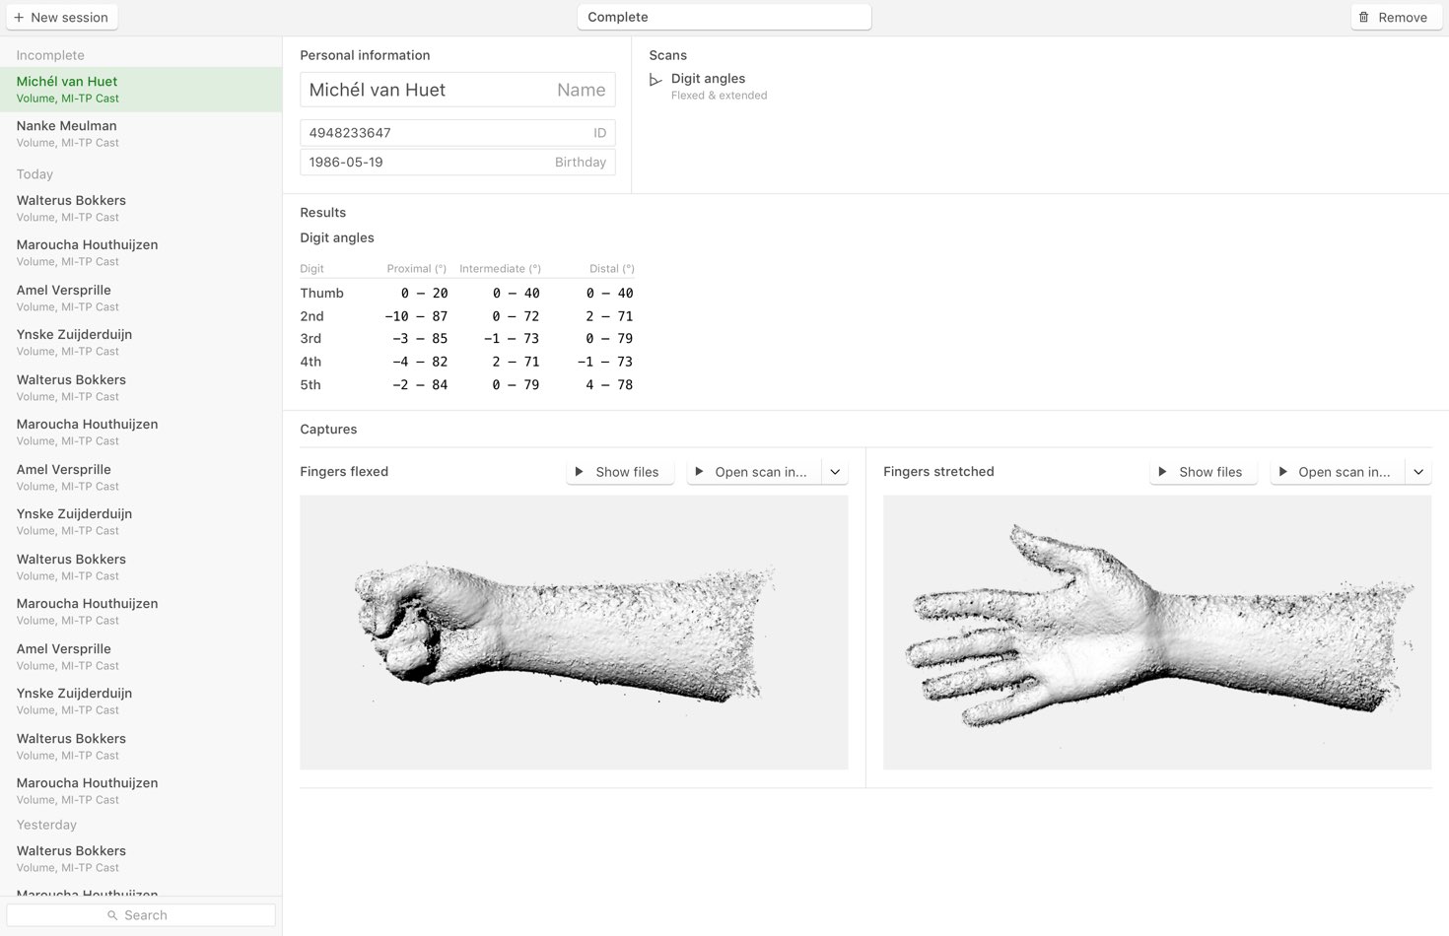Viewport: 1449px width, 936px height.
Task: Click the 2nd digit proximal value -10 – 87
Action: point(416,316)
